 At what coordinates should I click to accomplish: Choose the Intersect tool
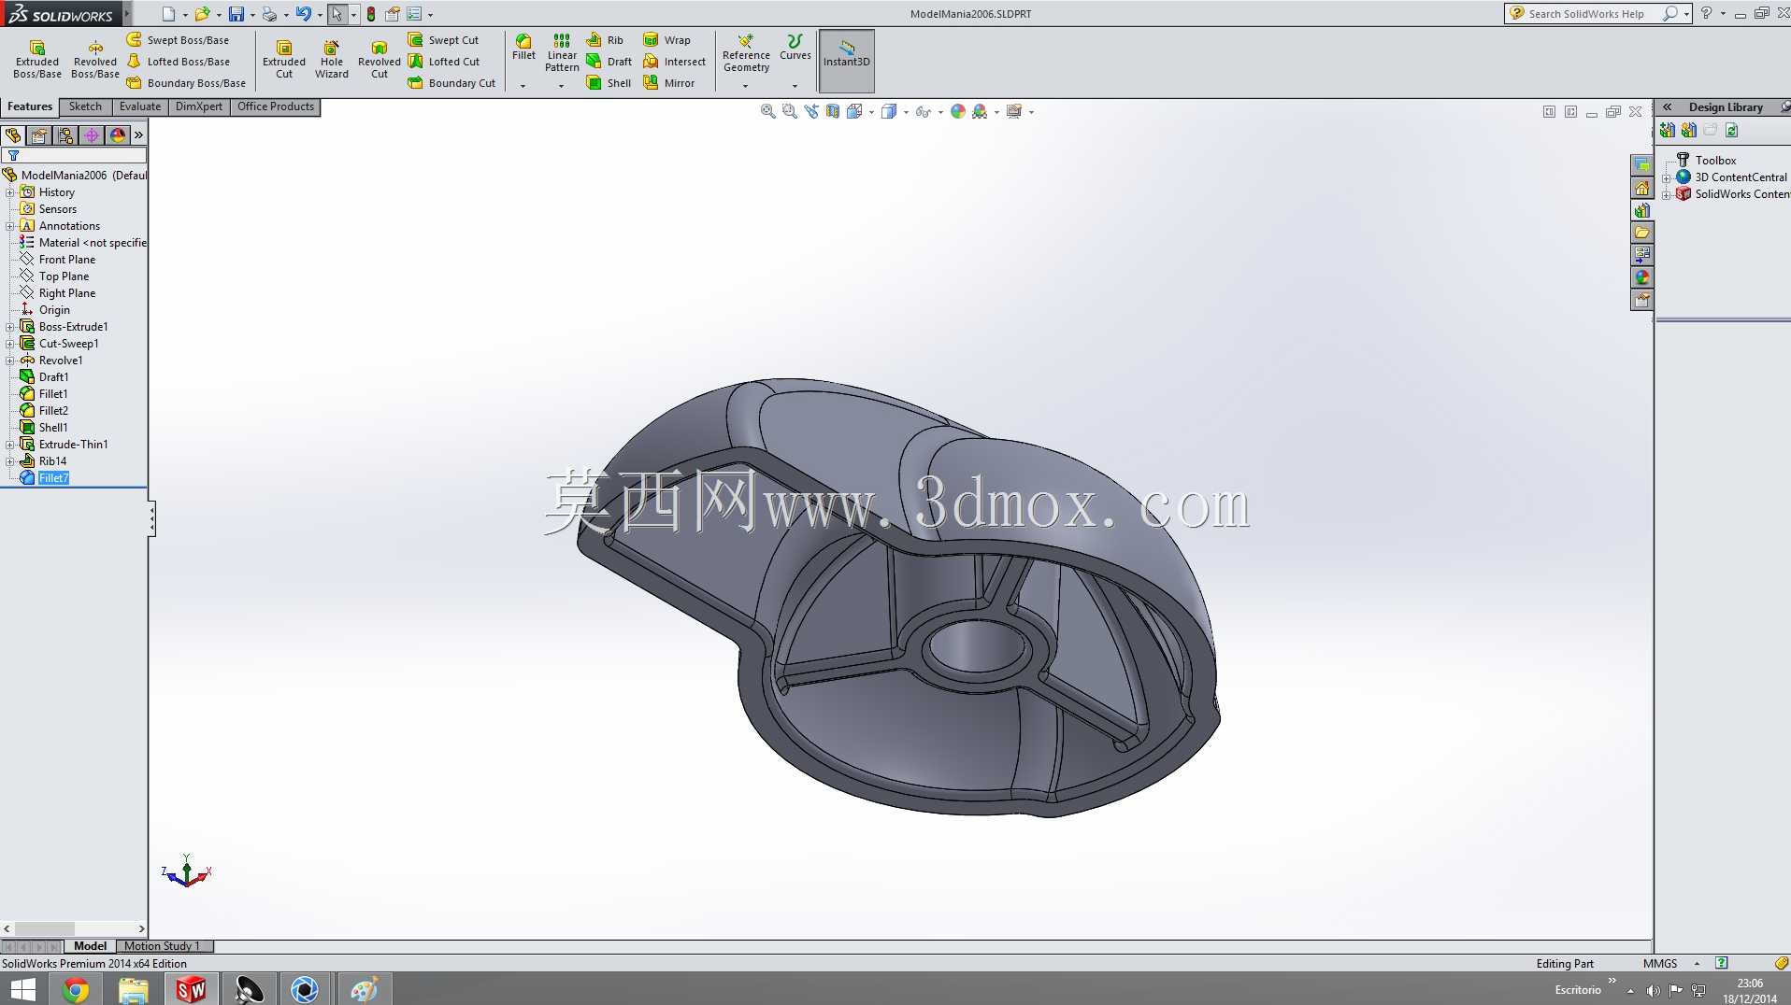[675, 62]
